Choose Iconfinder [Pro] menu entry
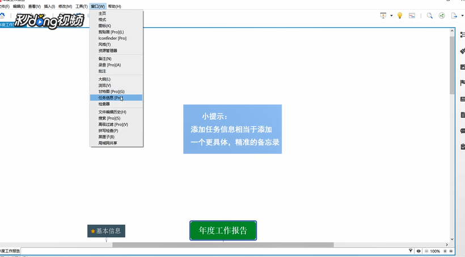The image size is (465, 257). pos(116,38)
